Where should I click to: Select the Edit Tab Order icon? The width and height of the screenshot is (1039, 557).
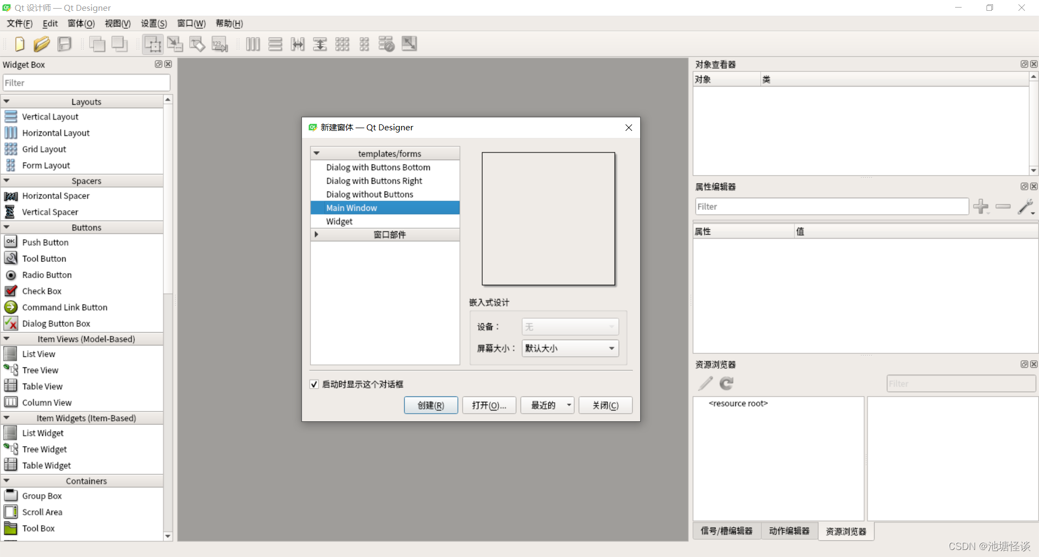220,44
